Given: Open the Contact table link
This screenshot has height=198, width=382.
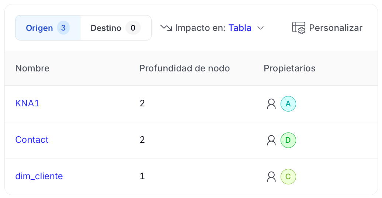Looking at the screenshot, I should (x=32, y=140).
